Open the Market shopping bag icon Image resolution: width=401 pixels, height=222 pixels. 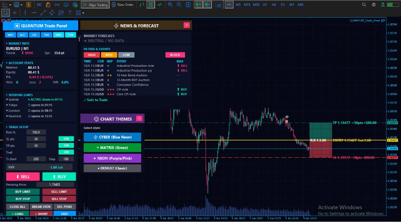(x=48, y=5)
